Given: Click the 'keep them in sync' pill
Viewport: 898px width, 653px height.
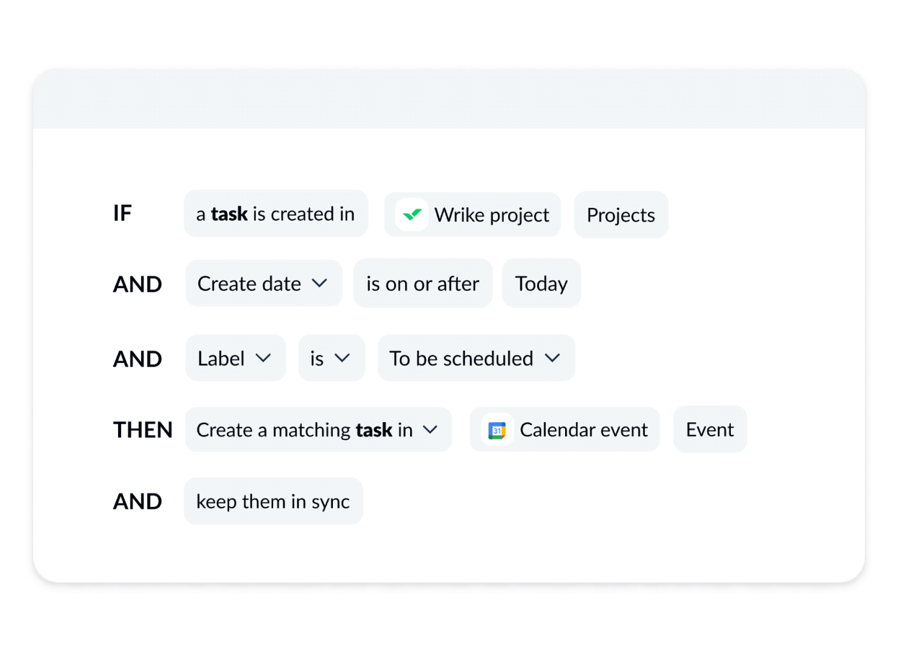Looking at the screenshot, I should [x=273, y=502].
